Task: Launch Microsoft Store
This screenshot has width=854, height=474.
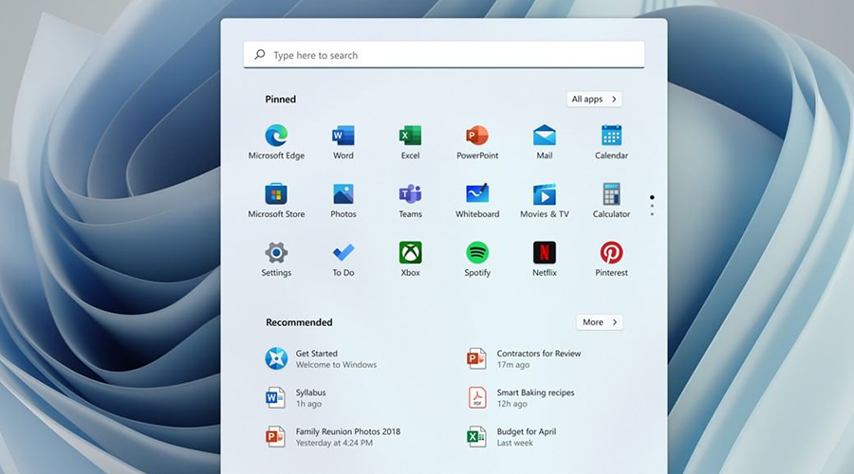Action: (276, 194)
